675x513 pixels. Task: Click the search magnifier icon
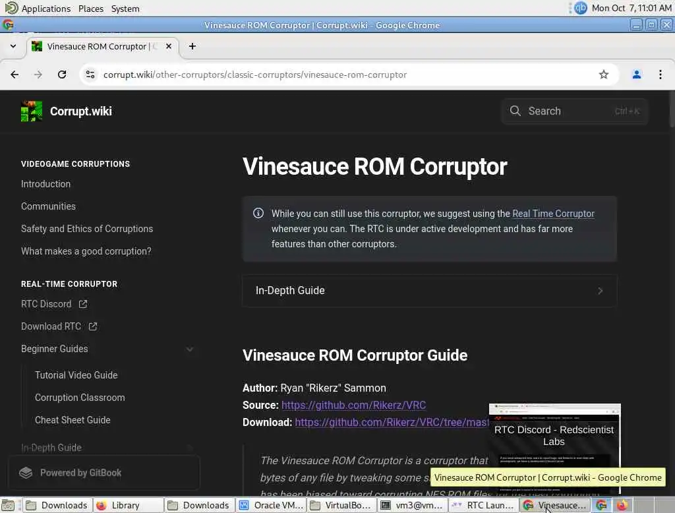[x=515, y=111]
